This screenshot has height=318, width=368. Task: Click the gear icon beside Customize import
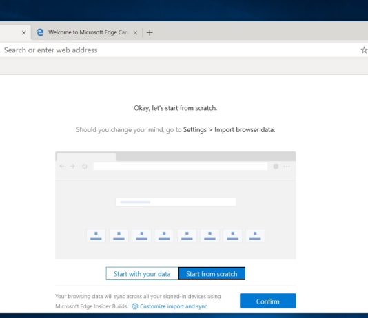click(134, 306)
